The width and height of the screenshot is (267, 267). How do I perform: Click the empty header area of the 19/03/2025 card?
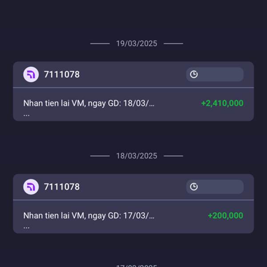tap(133, 74)
